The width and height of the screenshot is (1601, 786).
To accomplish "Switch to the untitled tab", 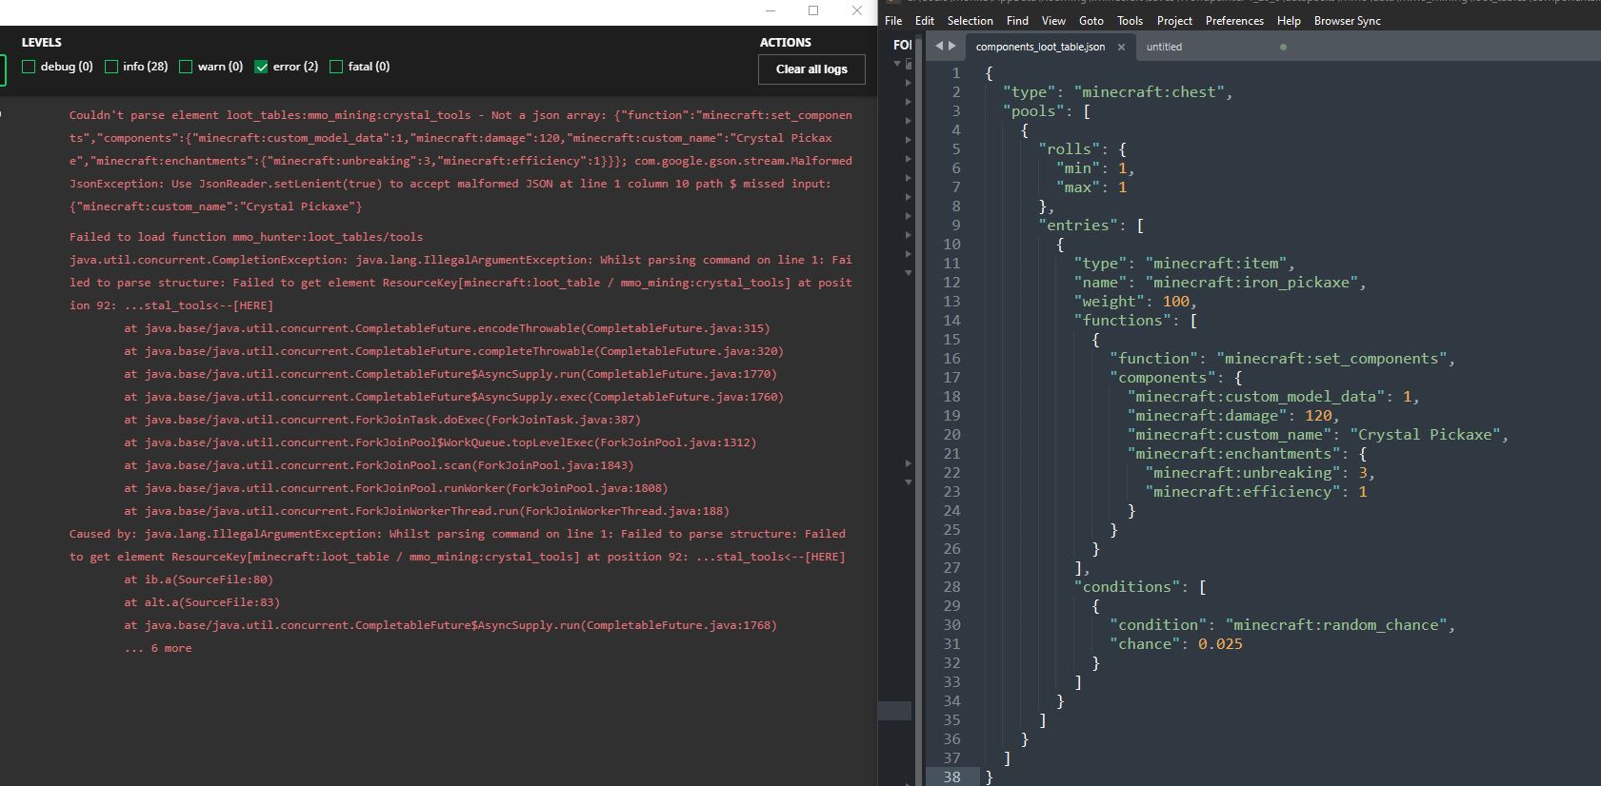I will pos(1164,47).
